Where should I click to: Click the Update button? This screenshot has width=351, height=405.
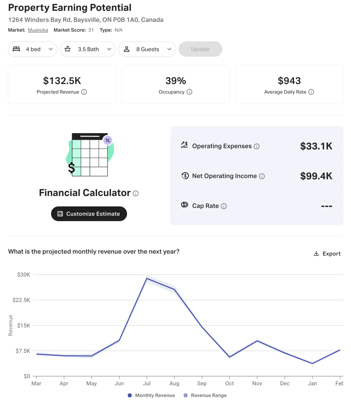tap(200, 49)
